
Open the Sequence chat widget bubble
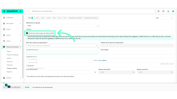click(6, 85)
